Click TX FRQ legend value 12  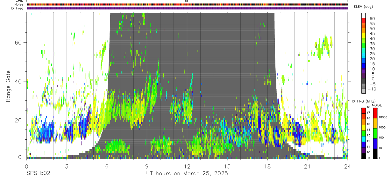pyautogui.click(x=368, y=141)
